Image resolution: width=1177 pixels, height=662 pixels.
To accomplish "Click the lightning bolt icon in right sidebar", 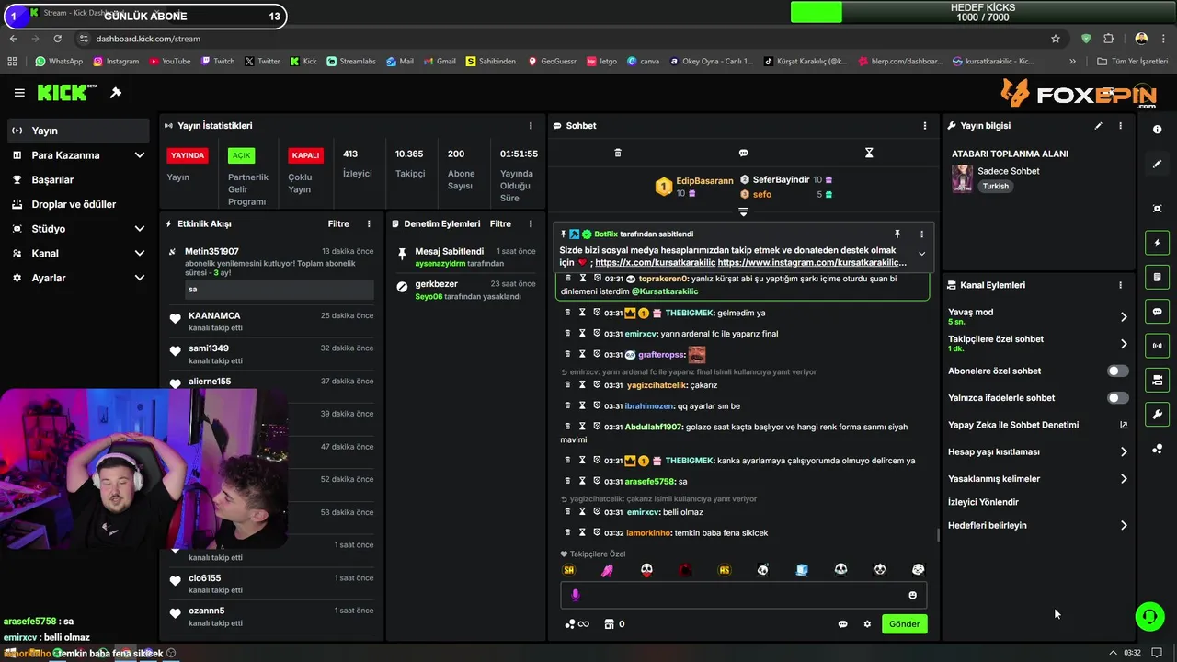I will [x=1157, y=243].
